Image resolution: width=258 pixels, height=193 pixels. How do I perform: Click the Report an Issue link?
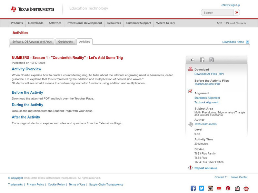206,168
